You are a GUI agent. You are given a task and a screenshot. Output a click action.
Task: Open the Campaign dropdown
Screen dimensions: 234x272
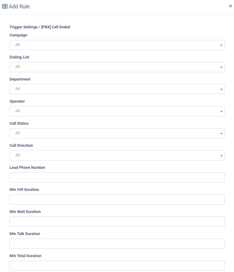(117, 45)
